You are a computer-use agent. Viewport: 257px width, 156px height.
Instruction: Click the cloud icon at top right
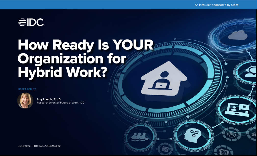tap(237, 35)
